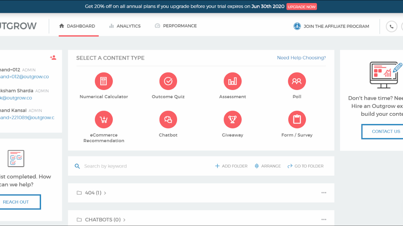The height and width of the screenshot is (226, 403).
Task: Click the add user icon
Action: 53,58
